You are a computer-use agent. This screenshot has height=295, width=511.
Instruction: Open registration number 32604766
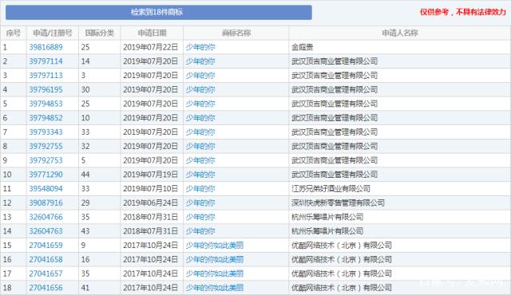click(46, 217)
